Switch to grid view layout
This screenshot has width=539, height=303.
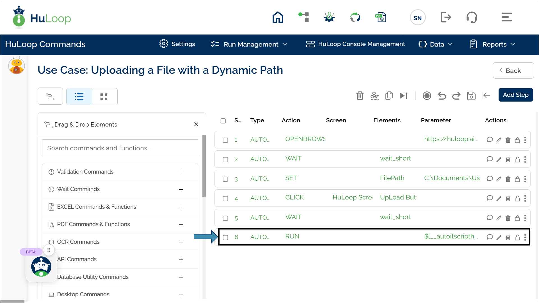click(x=104, y=97)
